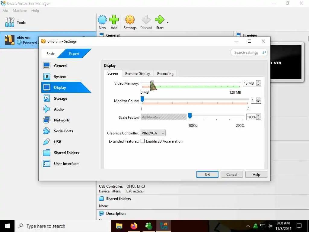The height and width of the screenshot is (232, 309).
Task: Open the Audio settings category
Action: click(59, 109)
